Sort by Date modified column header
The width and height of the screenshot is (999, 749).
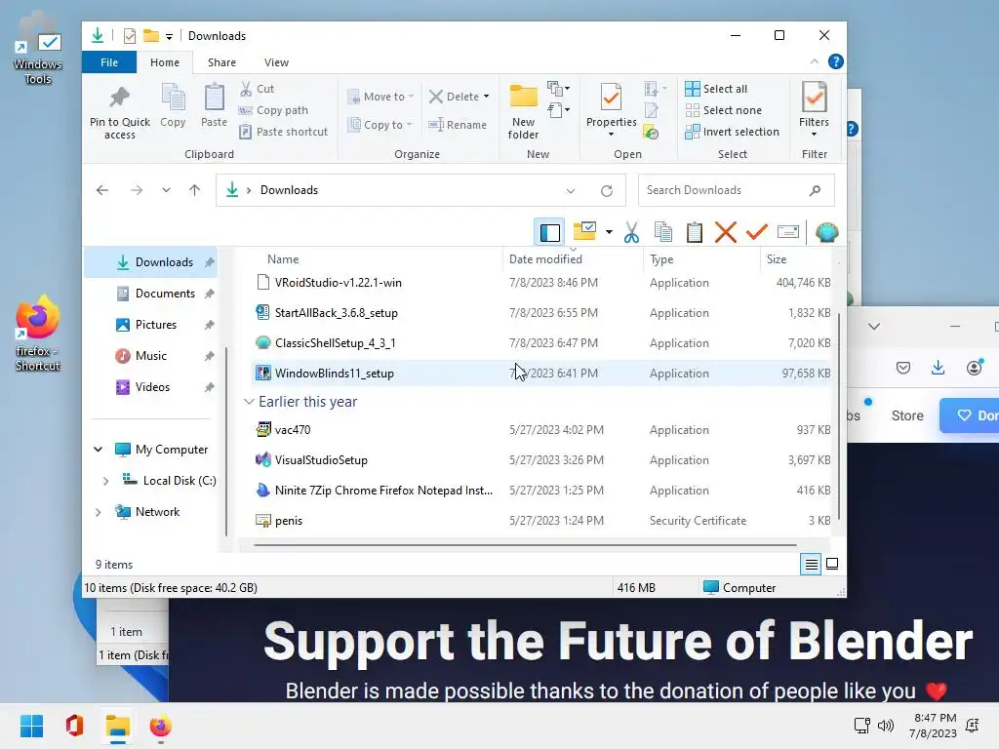click(x=545, y=259)
